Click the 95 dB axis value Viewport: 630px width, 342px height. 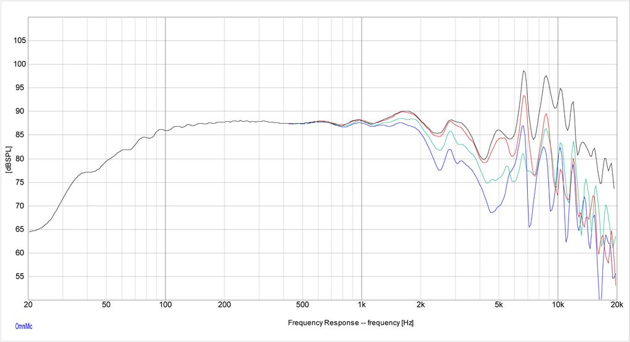tap(22, 88)
